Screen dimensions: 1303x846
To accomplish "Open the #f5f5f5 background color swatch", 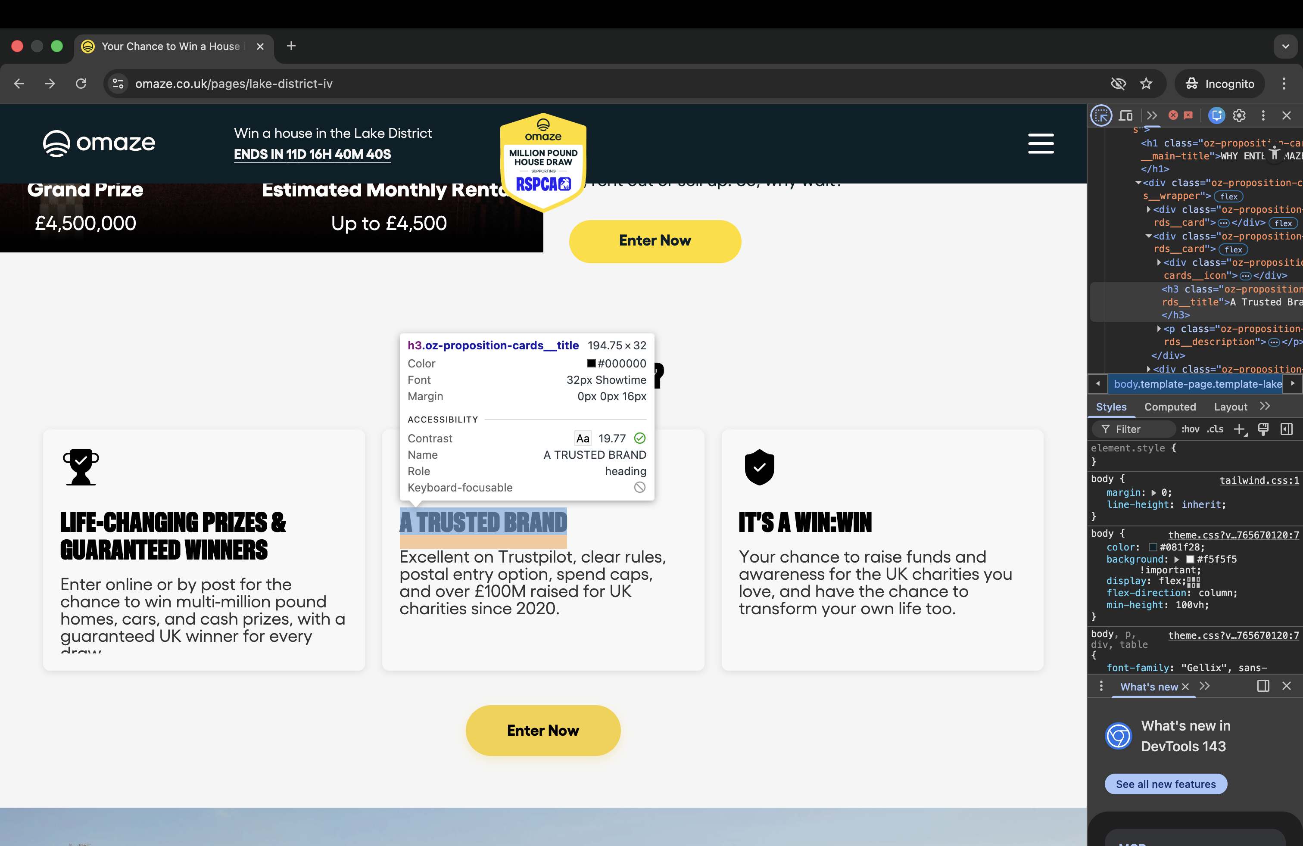I will (x=1189, y=559).
